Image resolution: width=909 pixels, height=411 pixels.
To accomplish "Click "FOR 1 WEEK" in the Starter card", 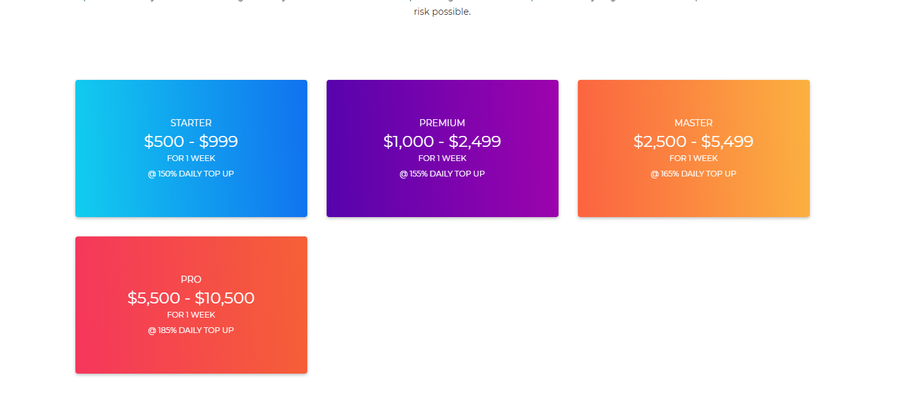I will click(191, 158).
